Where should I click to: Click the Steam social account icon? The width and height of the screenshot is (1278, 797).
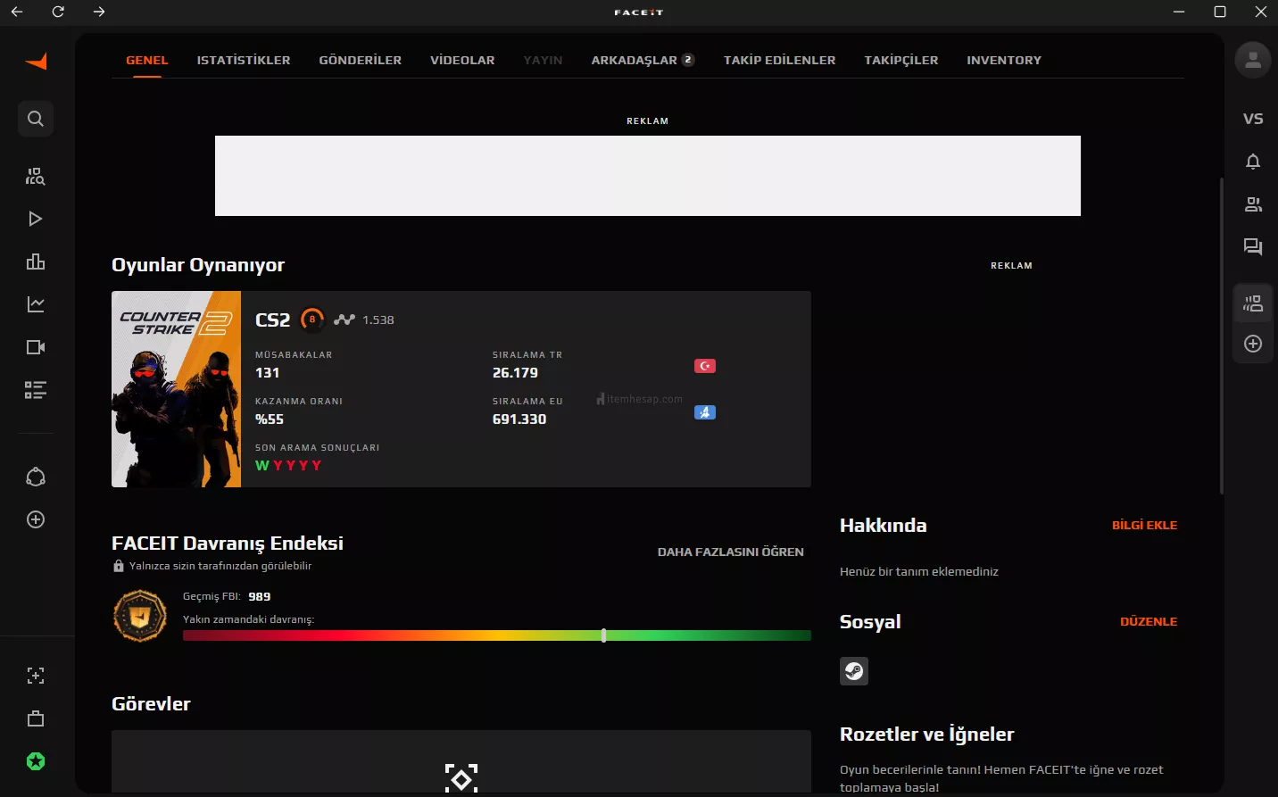pyautogui.click(x=854, y=671)
